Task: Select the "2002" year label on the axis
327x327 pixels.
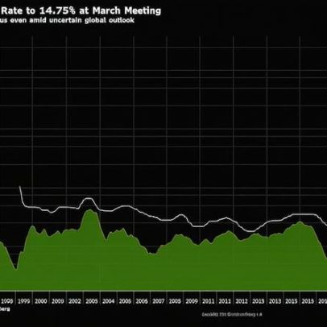Action: (x=74, y=301)
